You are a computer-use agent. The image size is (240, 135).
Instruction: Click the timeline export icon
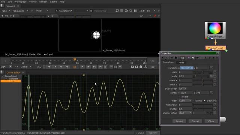point(145,67)
